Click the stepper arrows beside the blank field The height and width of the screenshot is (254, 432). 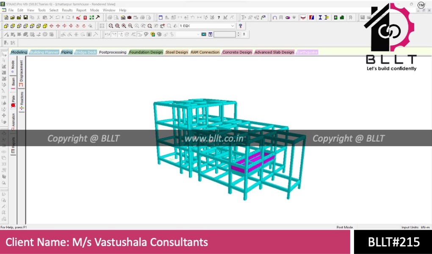(238, 34)
